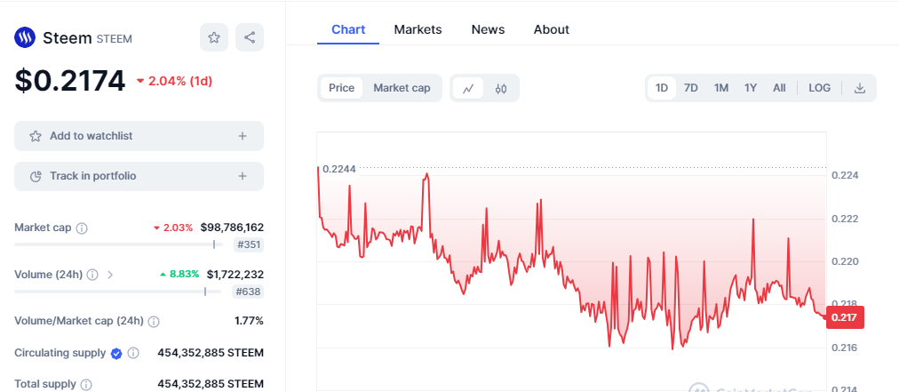Select the line chart view icon
This screenshot has height=392, width=899.
click(x=468, y=88)
